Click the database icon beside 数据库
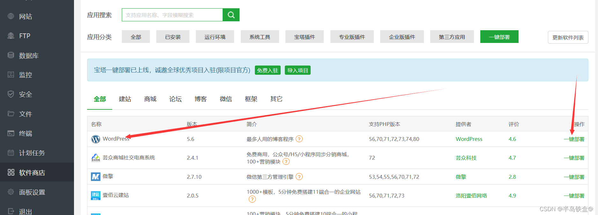 11,55
